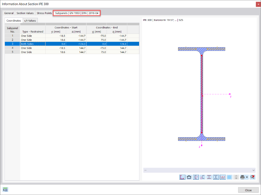Image resolution: width=261 pixels, height=195 pixels.
Task: Click the 'Both Sides' type cell
Action: 33,44
